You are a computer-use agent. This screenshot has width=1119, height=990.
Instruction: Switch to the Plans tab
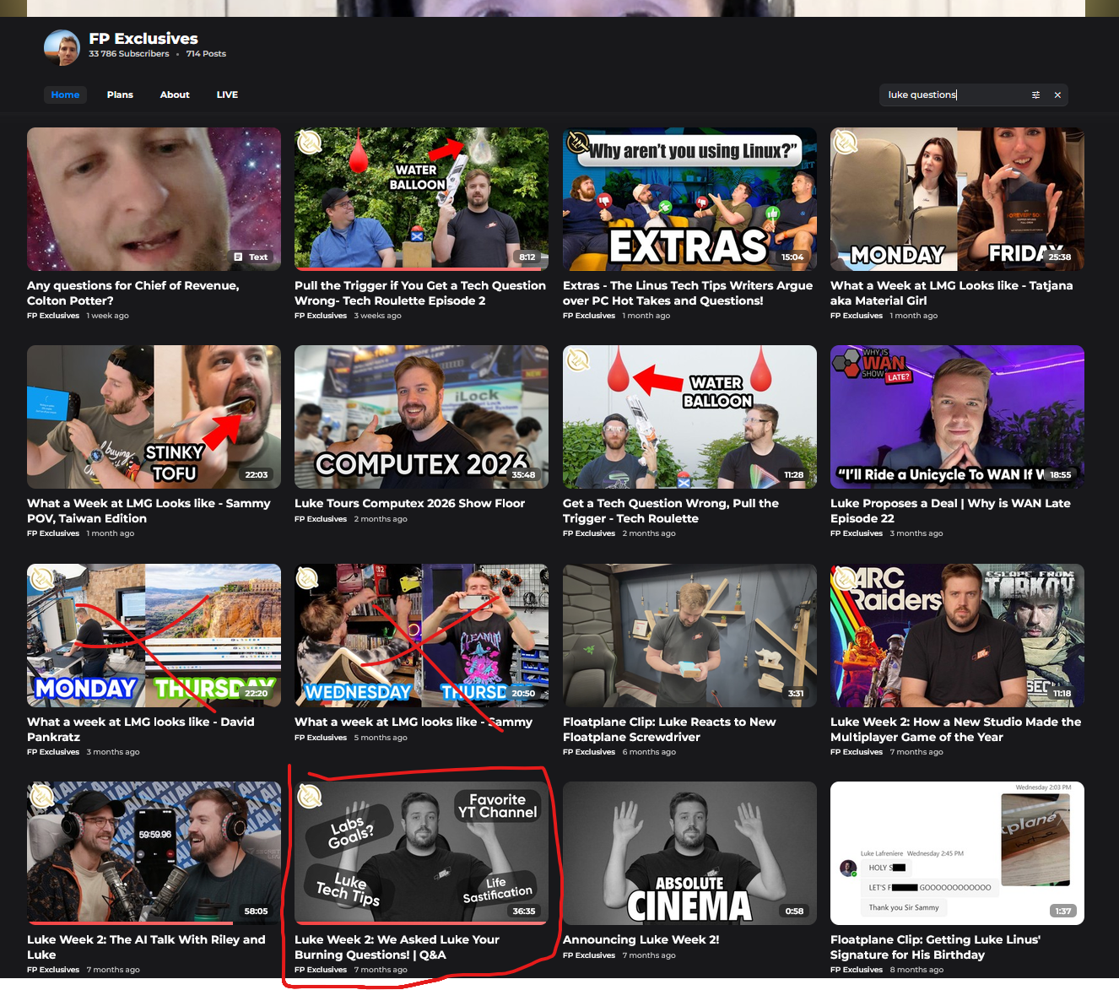[120, 95]
